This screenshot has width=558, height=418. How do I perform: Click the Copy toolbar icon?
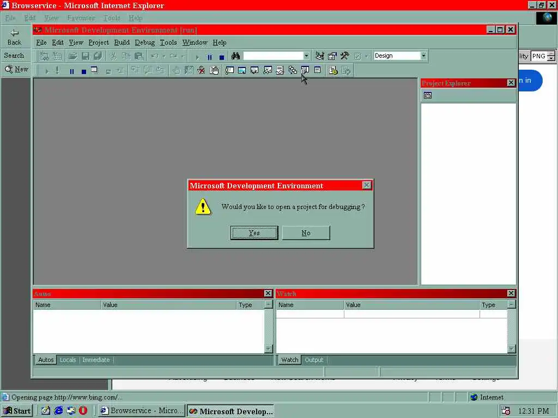[126, 56]
